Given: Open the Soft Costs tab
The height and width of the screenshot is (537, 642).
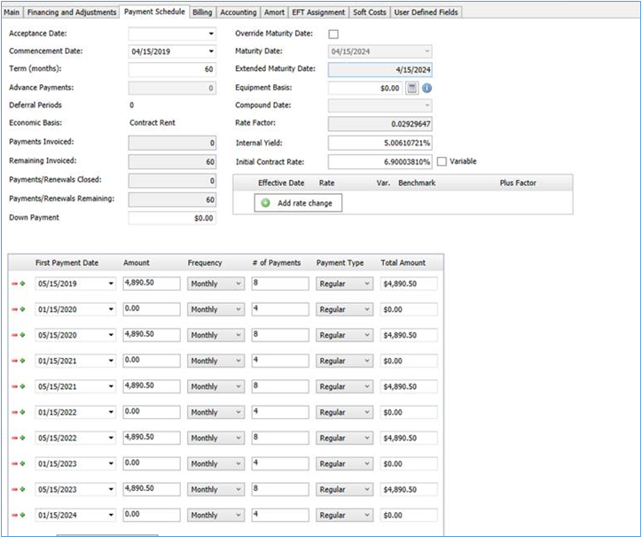Looking at the screenshot, I should (x=369, y=12).
